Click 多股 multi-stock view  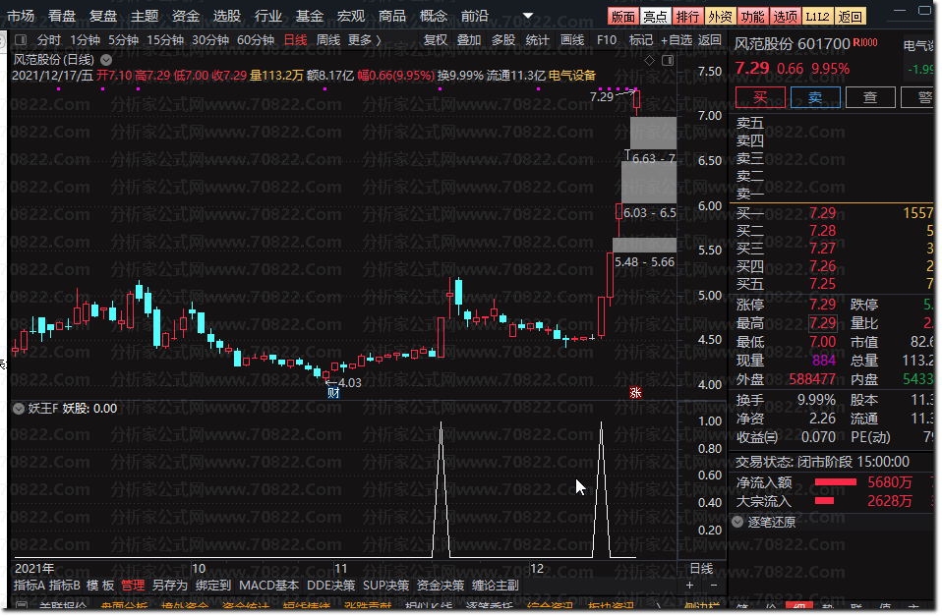pyautogui.click(x=503, y=40)
